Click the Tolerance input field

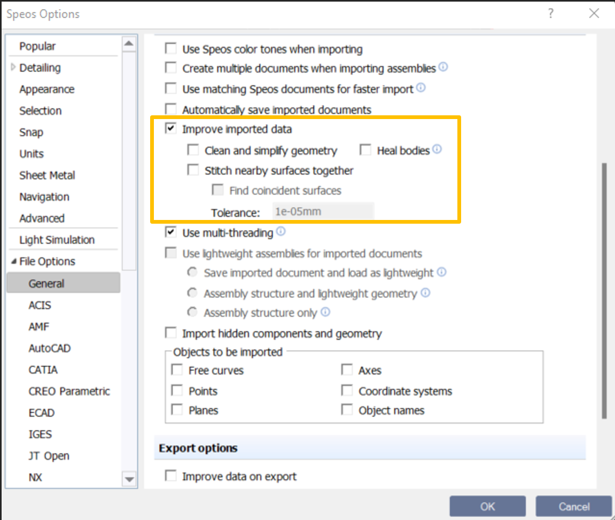[x=323, y=211]
